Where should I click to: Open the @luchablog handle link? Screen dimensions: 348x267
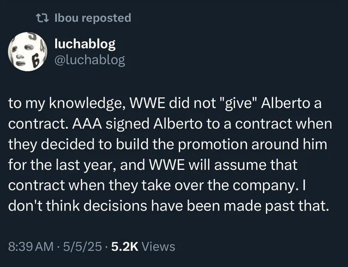[x=90, y=60]
